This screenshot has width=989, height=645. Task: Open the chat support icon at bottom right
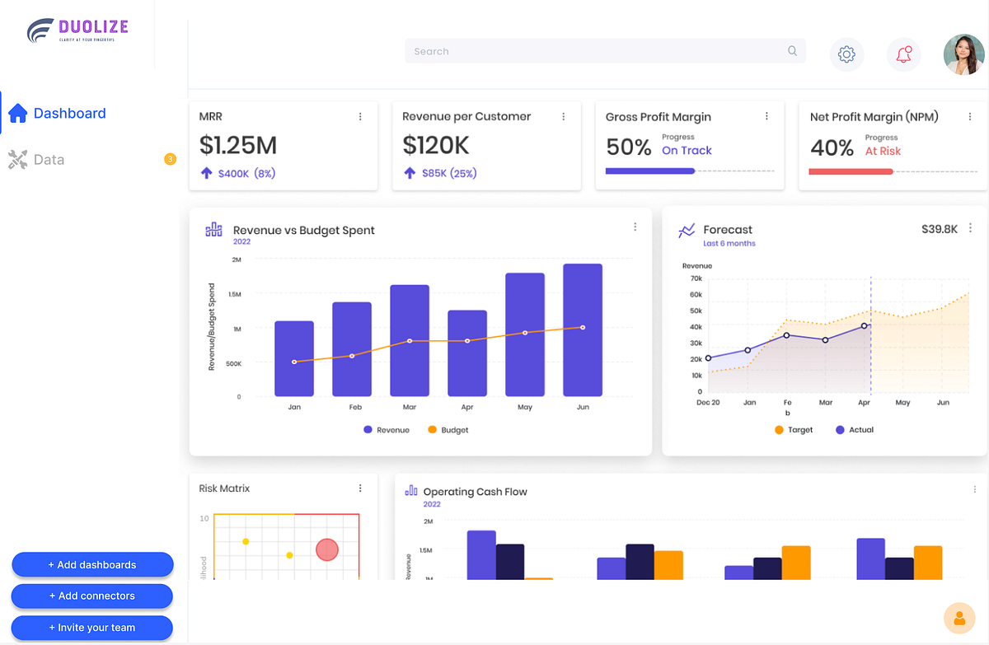[x=959, y=618]
